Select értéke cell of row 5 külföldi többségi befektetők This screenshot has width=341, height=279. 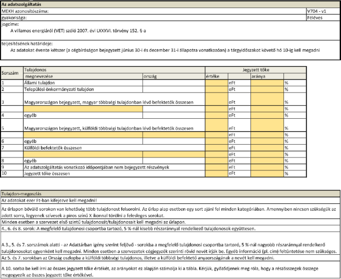tap(217, 125)
